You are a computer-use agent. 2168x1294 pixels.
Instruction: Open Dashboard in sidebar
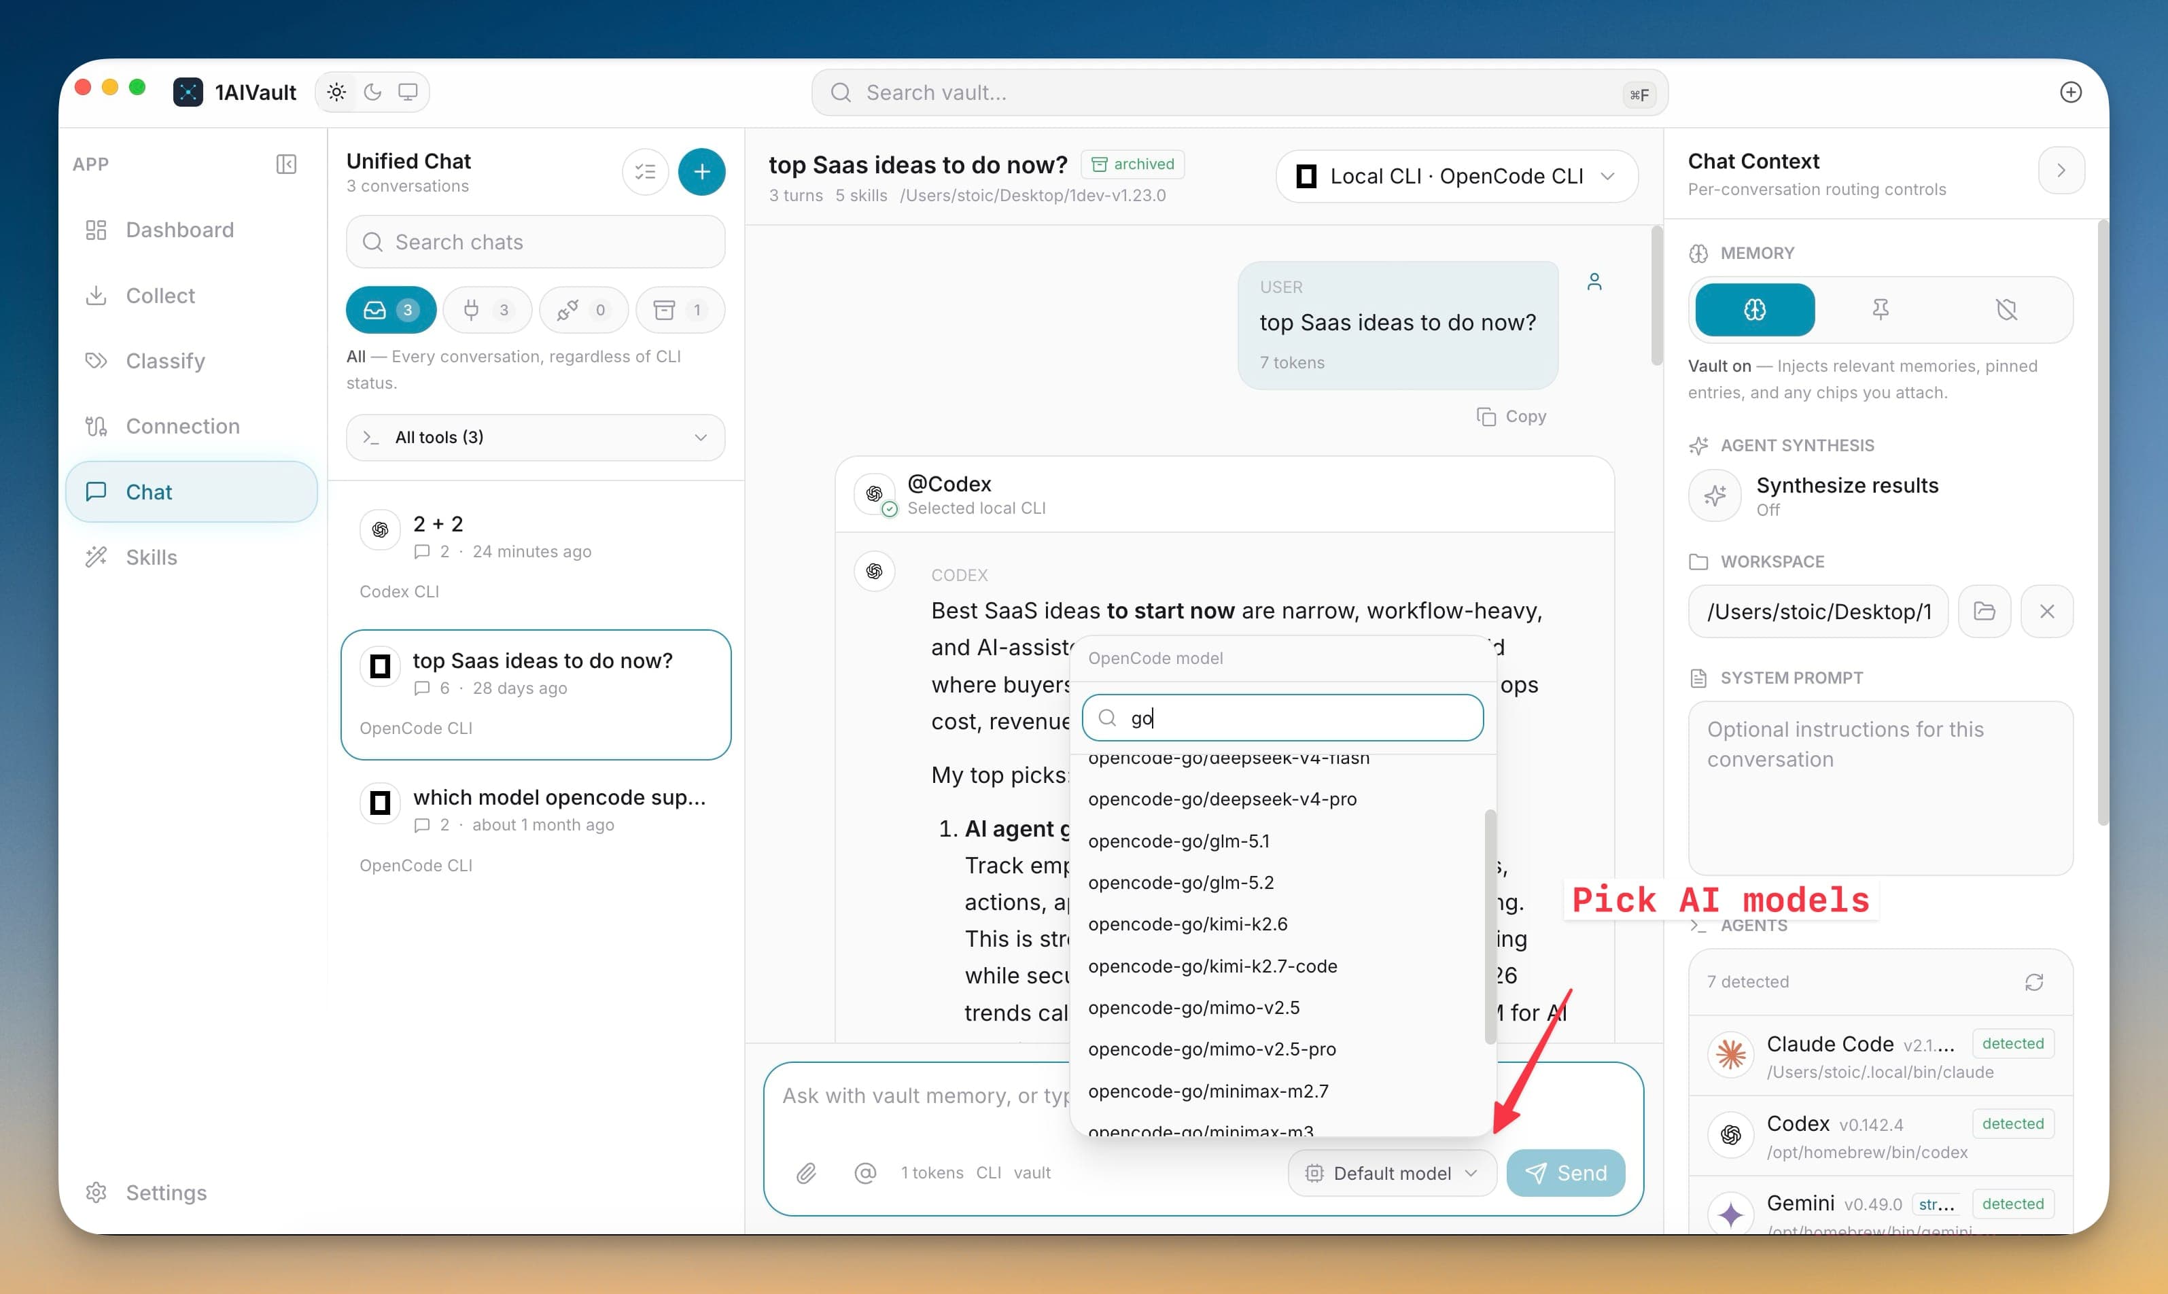coord(191,230)
